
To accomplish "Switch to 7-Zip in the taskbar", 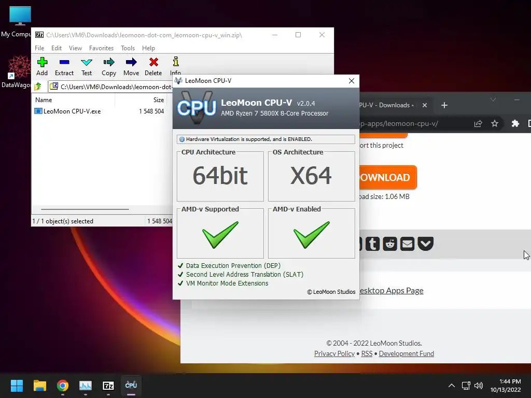I will pyautogui.click(x=108, y=386).
